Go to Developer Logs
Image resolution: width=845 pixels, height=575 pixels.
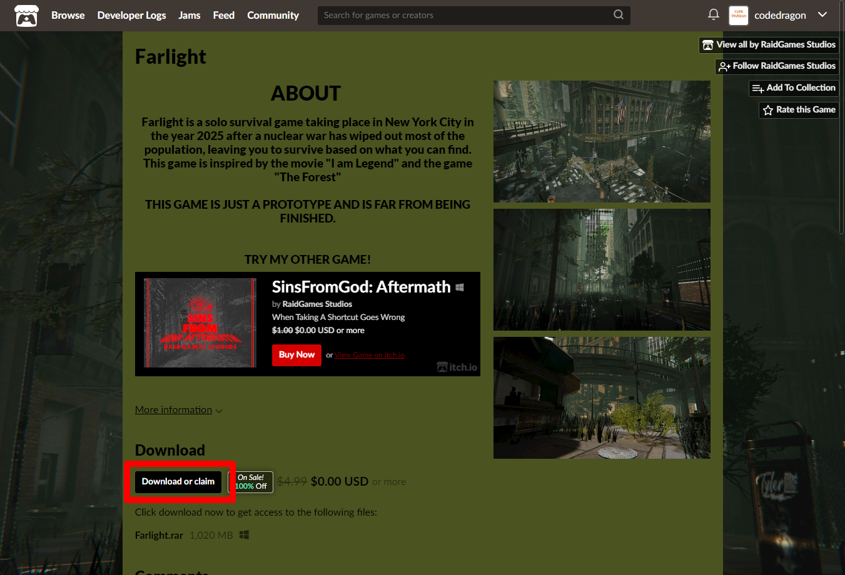pos(131,15)
